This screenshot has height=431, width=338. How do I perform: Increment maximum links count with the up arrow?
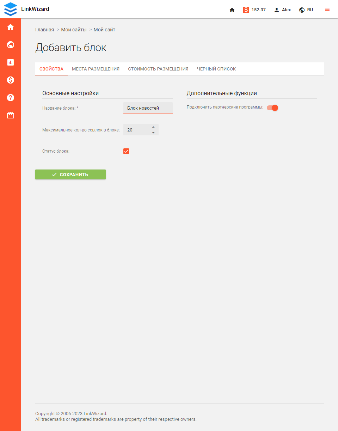pyautogui.click(x=153, y=127)
